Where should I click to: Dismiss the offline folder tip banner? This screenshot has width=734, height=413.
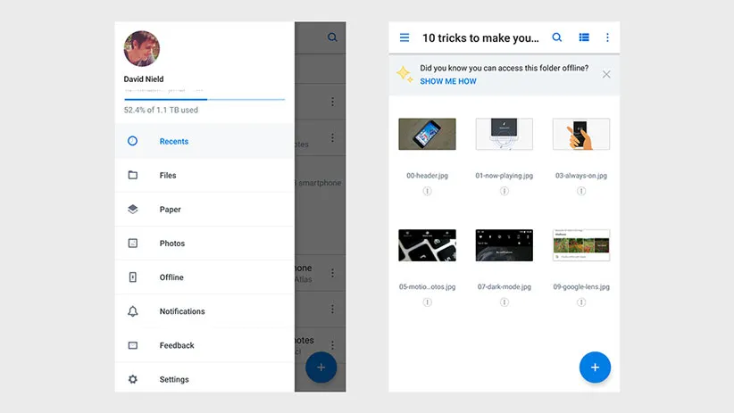pos(606,74)
